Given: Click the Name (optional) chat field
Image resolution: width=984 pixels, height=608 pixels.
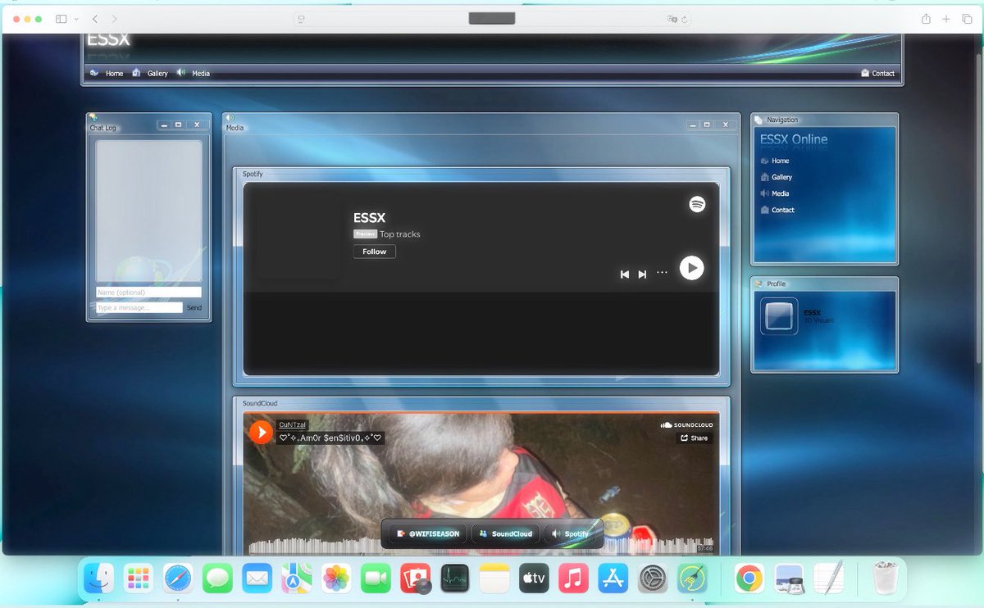Looking at the screenshot, I should [148, 293].
